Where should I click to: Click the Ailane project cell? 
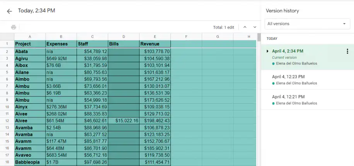coord(30,72)
